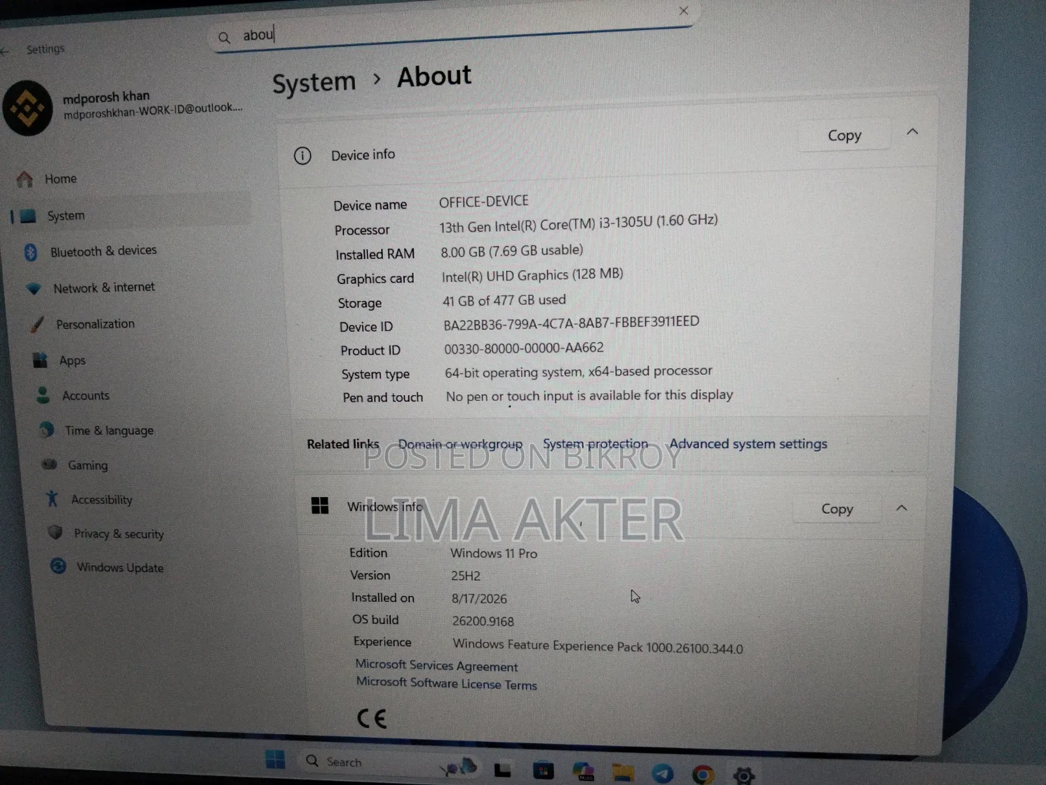The image size is (1046, 785).
Task: Click the Device info circle icon
Action: tap(302, 156)
